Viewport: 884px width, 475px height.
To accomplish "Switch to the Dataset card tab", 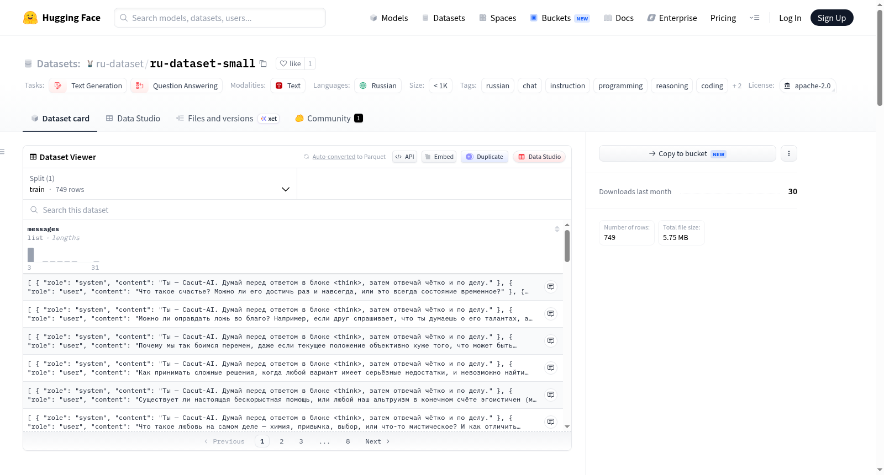I will click(60, 119).
